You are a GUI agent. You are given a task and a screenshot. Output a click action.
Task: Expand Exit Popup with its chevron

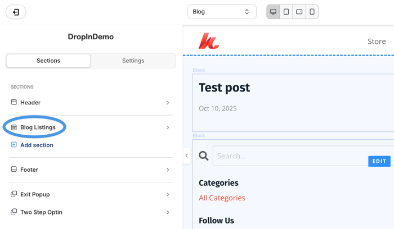(168, 195)
